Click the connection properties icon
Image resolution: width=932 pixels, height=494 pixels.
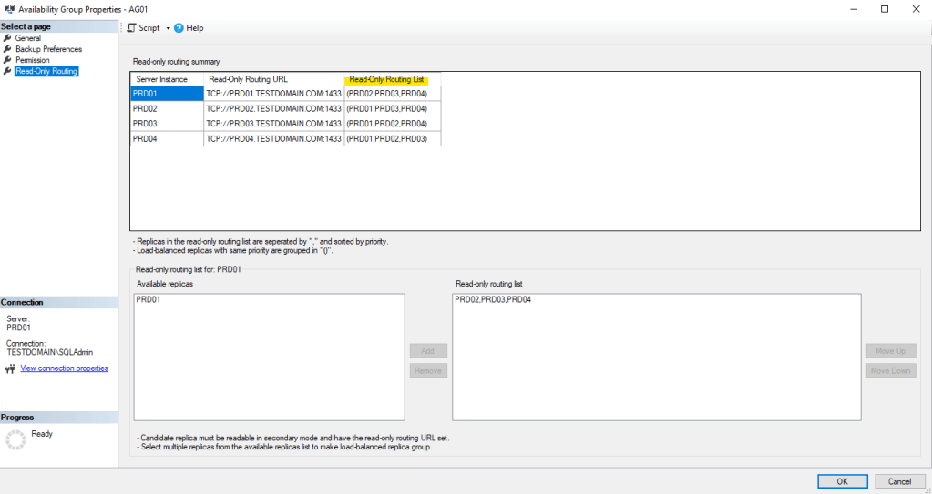(10, 368)
